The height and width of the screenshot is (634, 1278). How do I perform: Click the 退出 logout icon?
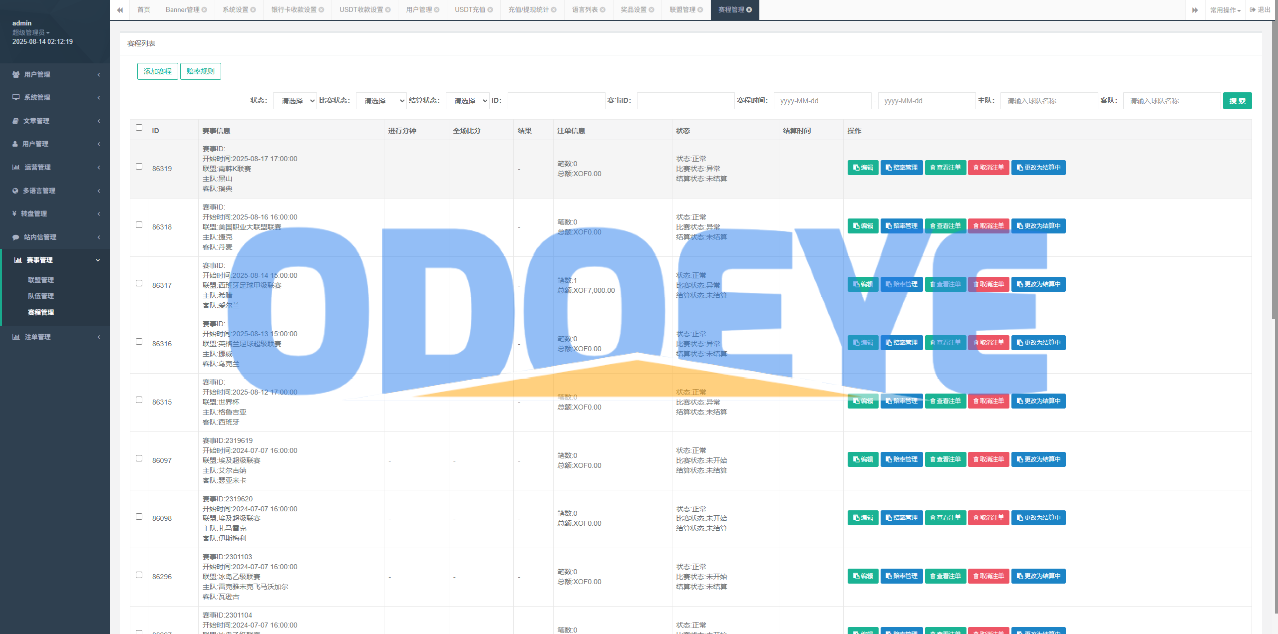tap(1253, 10)
